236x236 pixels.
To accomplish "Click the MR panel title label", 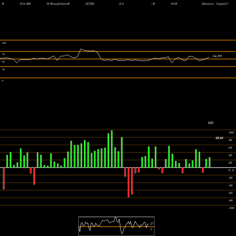I will 211,123.
